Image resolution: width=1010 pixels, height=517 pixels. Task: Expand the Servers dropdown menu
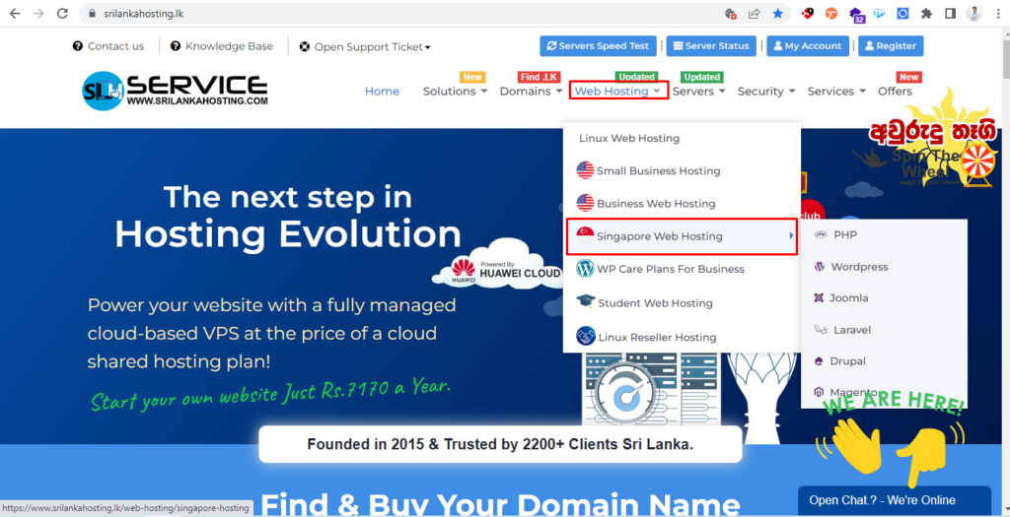click(699, 92)
